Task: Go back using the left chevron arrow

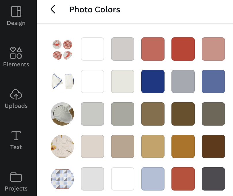Action: (53, 9)
